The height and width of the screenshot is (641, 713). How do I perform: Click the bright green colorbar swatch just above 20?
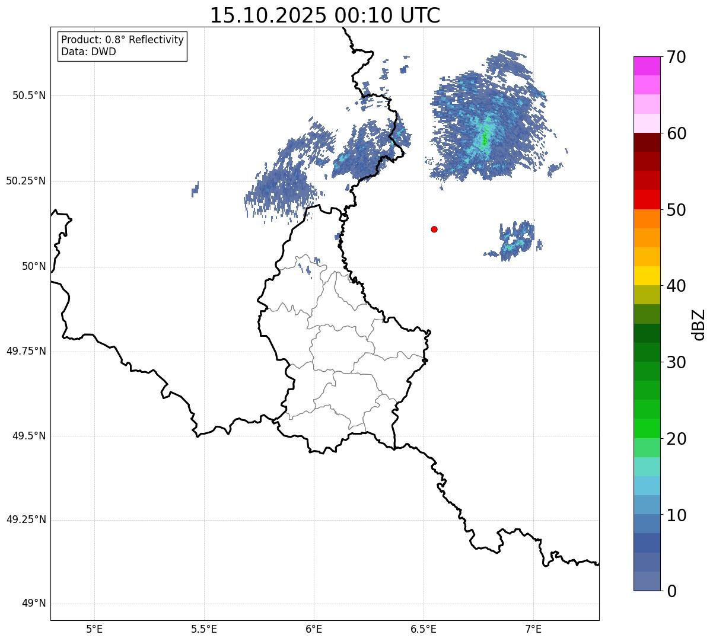647,428
